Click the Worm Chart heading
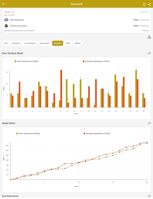 coord(9,123)
